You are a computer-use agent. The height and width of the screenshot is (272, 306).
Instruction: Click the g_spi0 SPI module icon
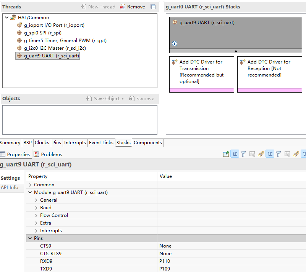point(19,33)
